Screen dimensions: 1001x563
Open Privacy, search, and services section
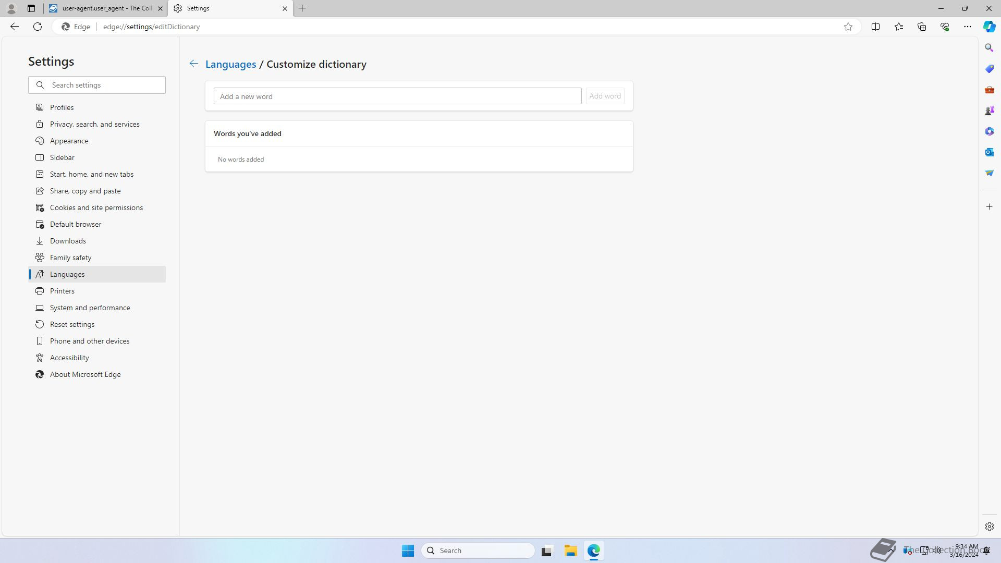pos(94,124)
